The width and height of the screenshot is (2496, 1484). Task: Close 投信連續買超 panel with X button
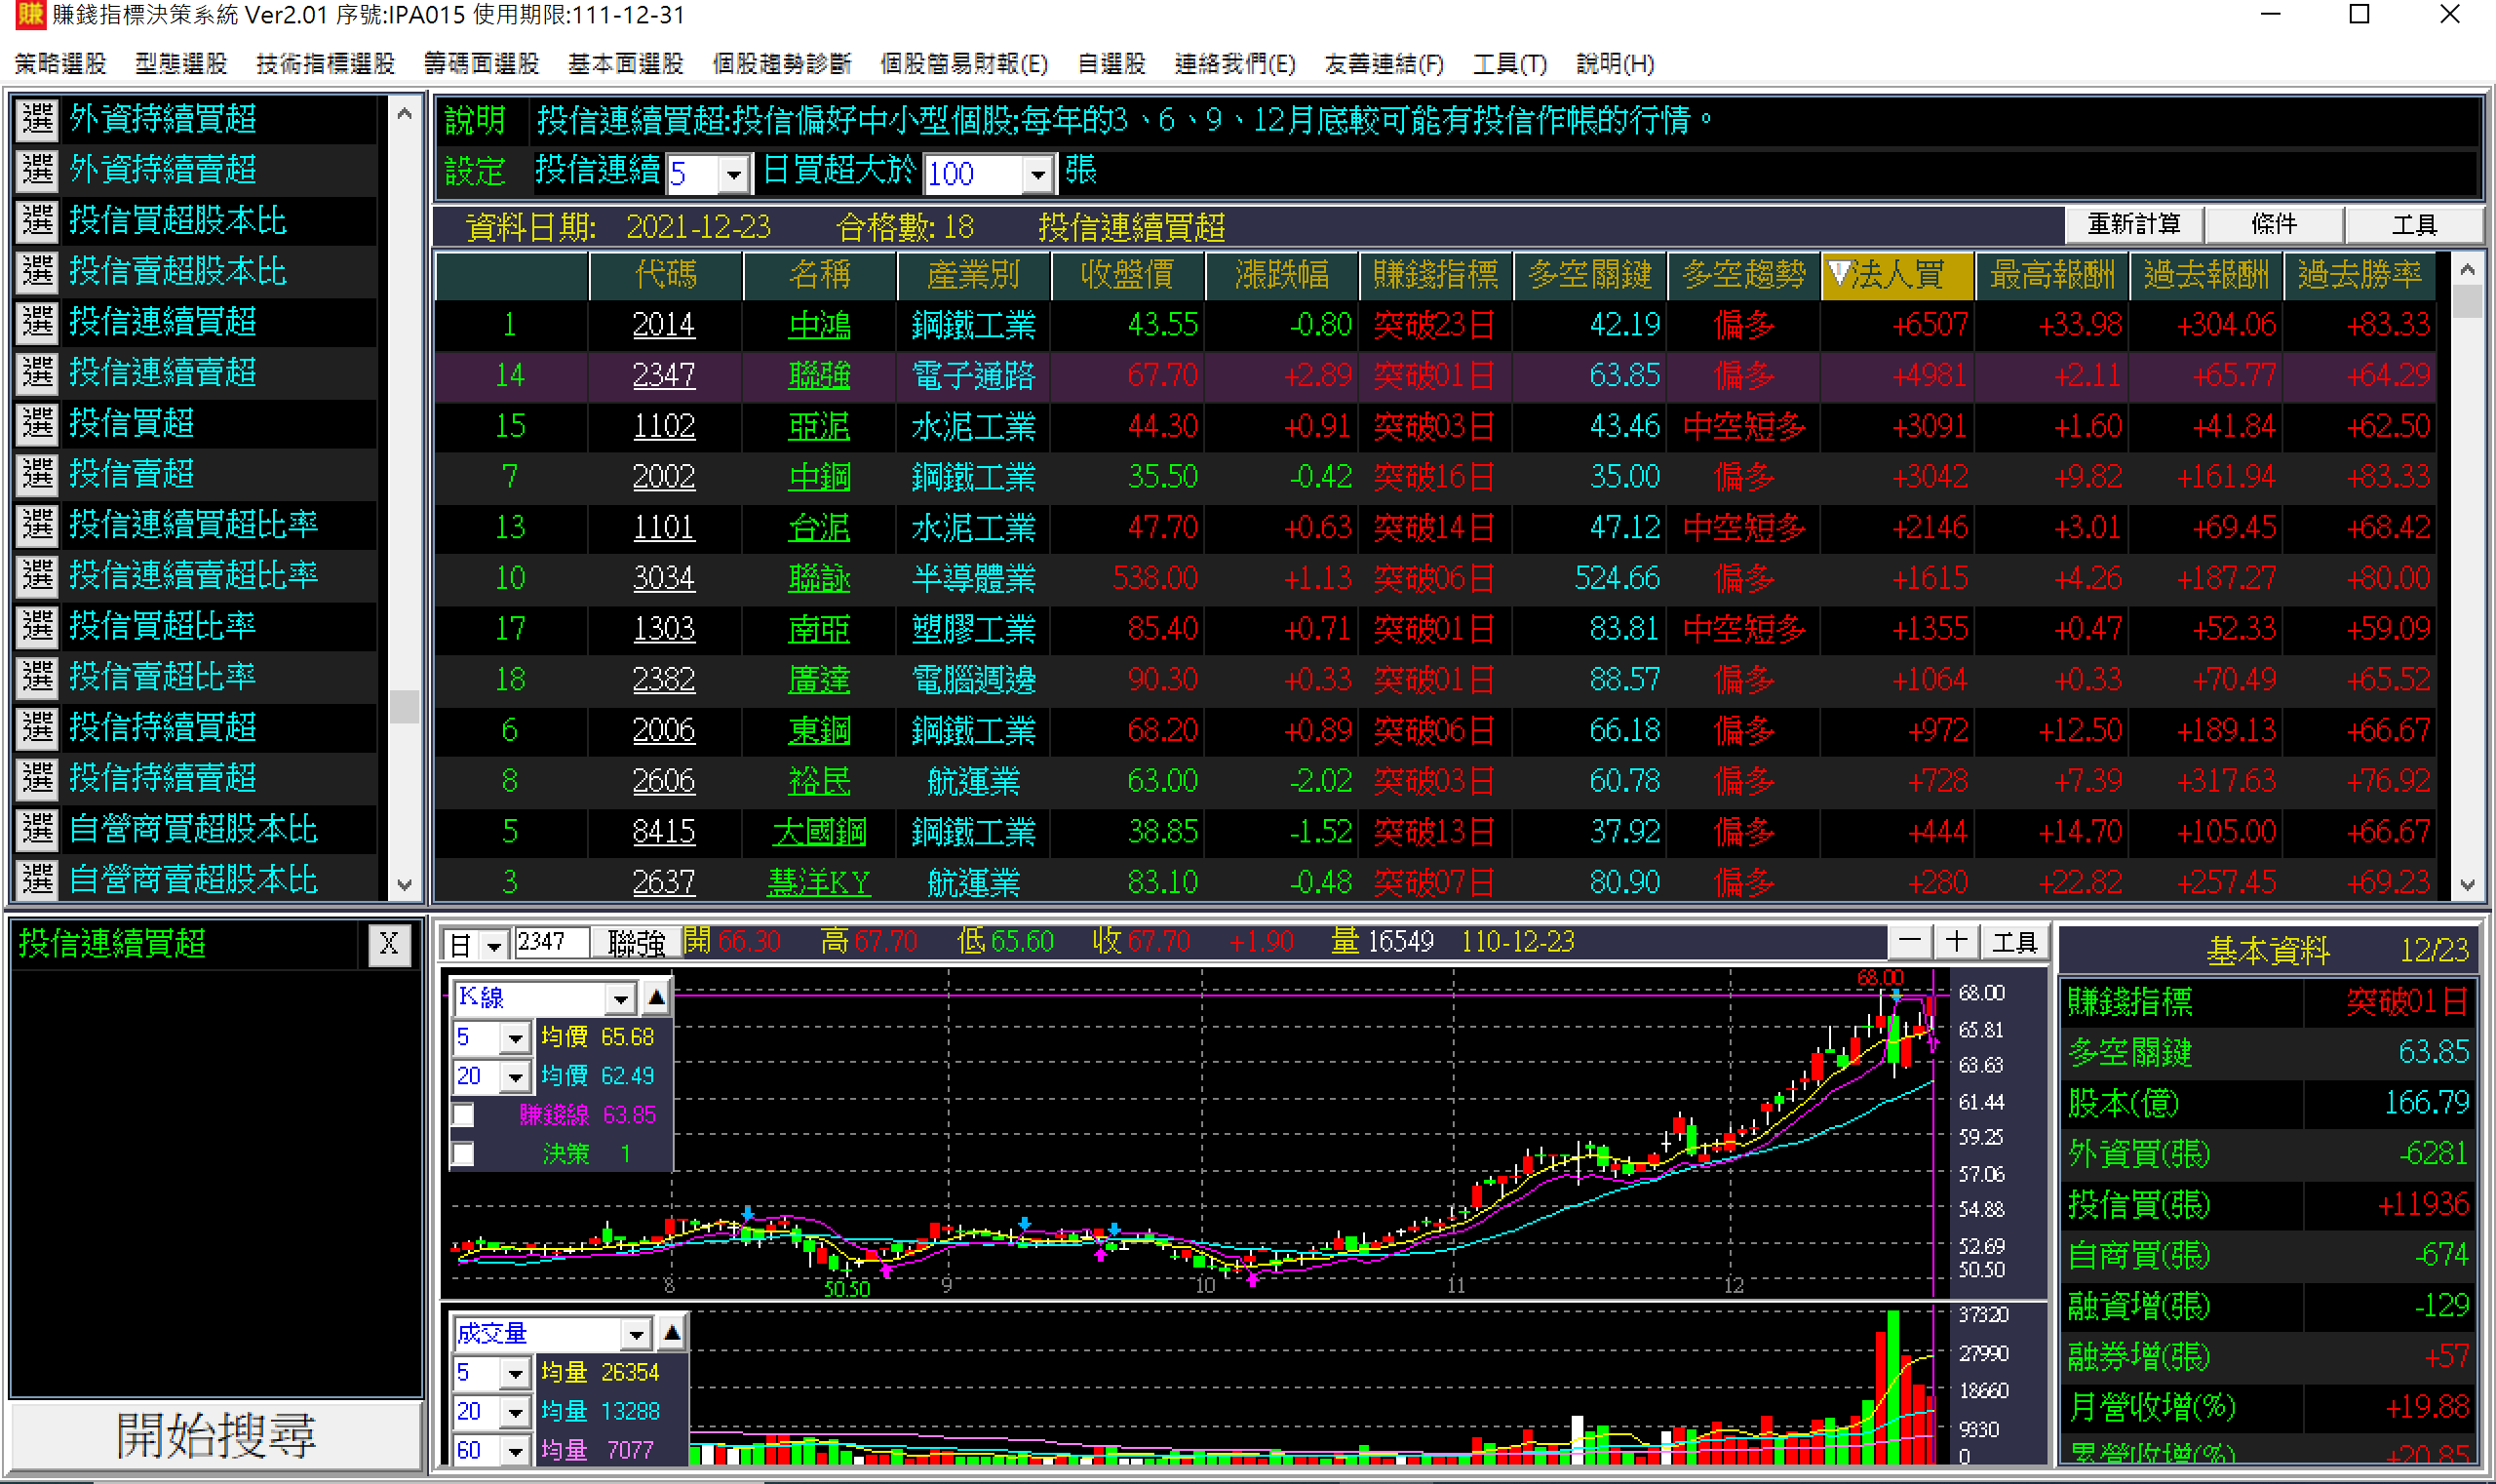389,943
